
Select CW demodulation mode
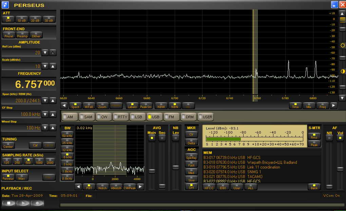(104, 117)
